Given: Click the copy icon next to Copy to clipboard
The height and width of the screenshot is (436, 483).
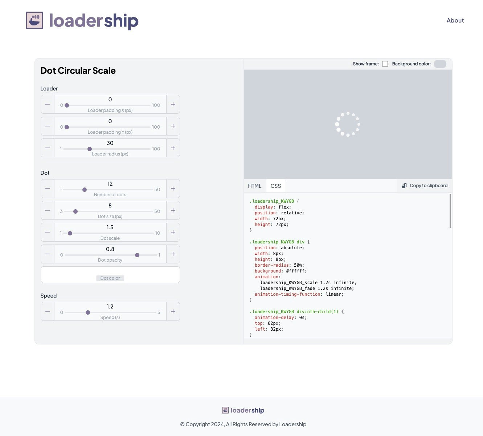Looking at the screenshot, I should click(x=404, y=185).
